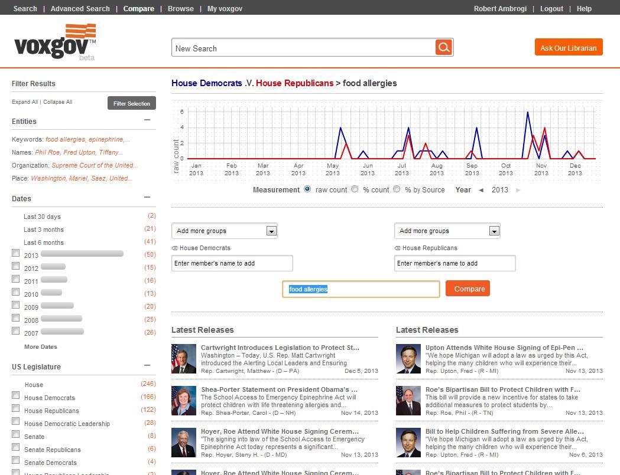Open Upton Attends White House Signing release

coord(504,348)
